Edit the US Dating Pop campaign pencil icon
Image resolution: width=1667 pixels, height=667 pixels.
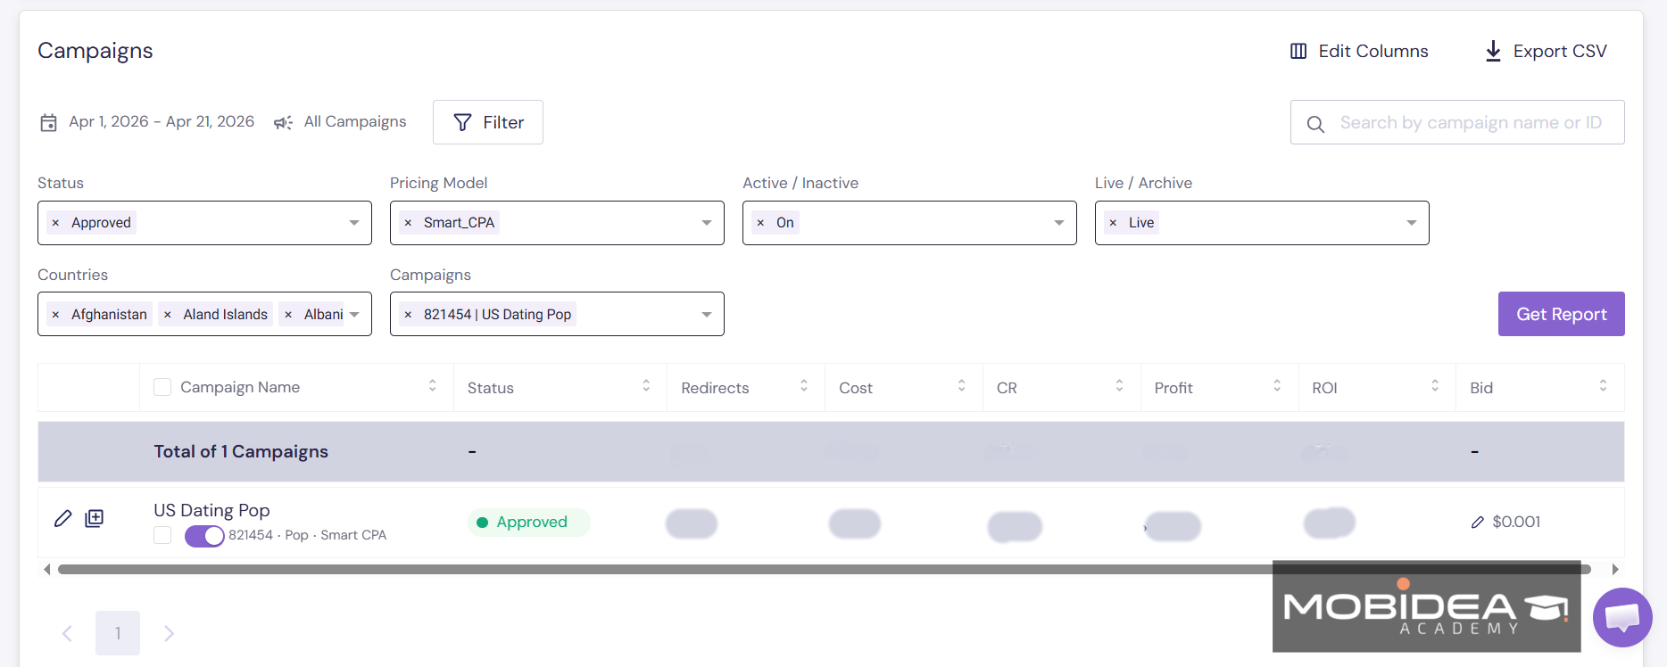(x=62, y=518)
